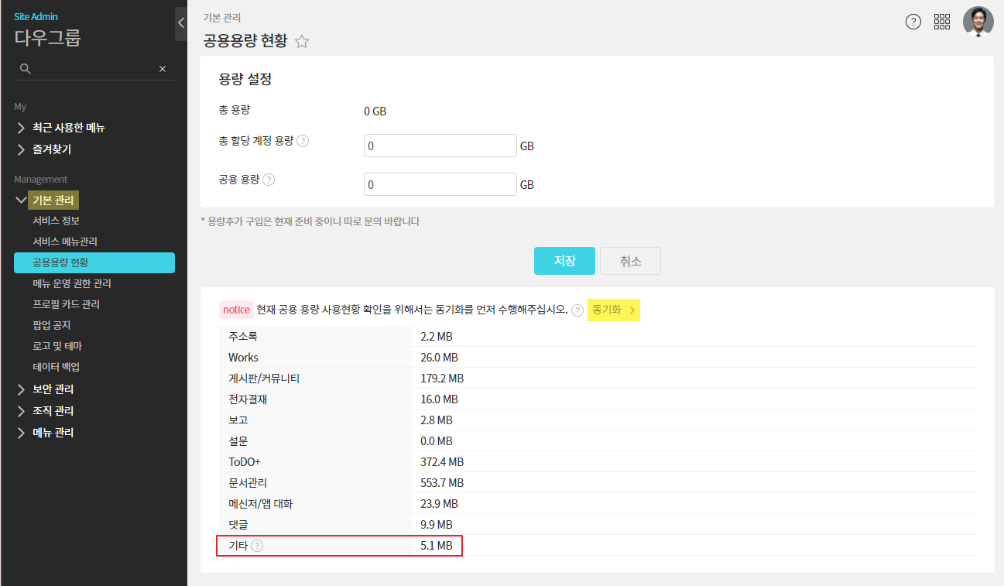This screenshot has width=1004, height=586.
Task: Click the user profile avatar
Action: (978, 22)
